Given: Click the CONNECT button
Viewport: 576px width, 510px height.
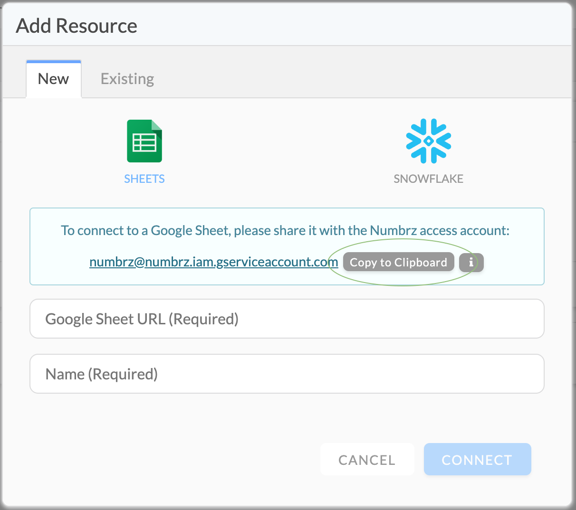Looking at the screenshot, I should pyautogui.click(x=477, y=460).
